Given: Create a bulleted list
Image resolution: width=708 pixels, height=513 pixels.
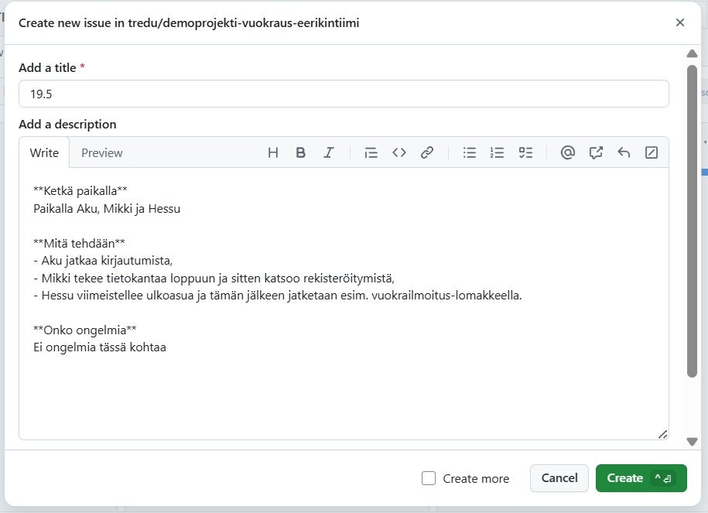Looking at the screenshot, I should 469,152.
